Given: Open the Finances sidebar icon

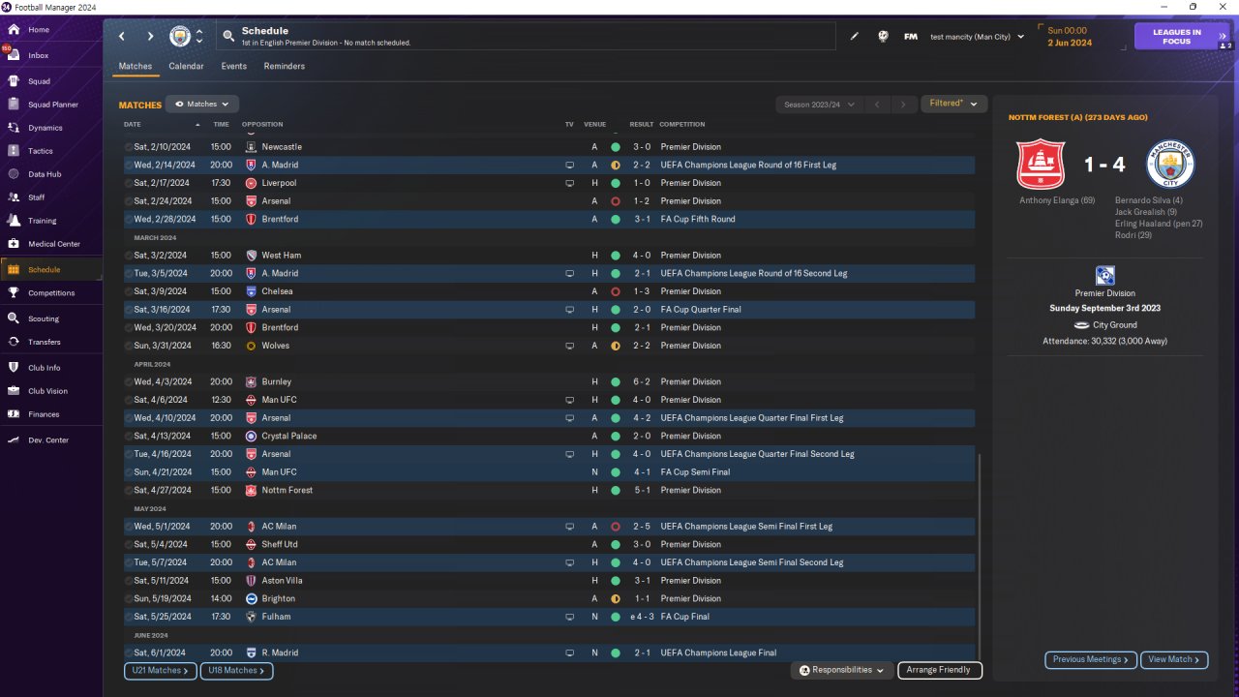Looking at the screenshot, I should click(14, 414).
